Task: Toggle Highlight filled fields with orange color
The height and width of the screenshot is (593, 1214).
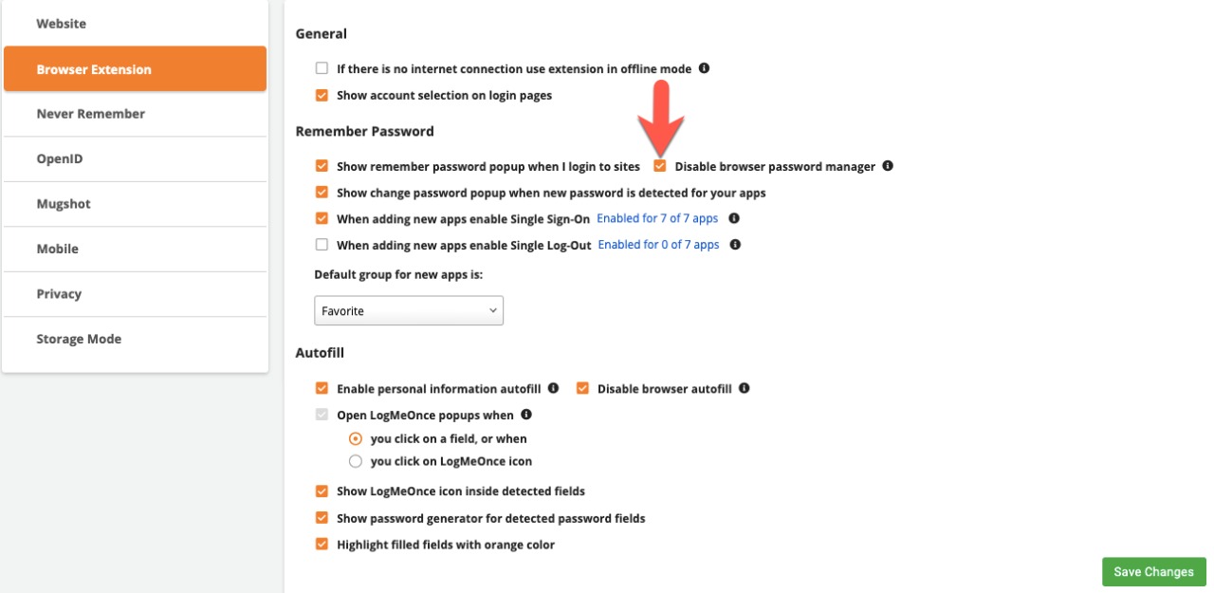Action: pos(322,545)
